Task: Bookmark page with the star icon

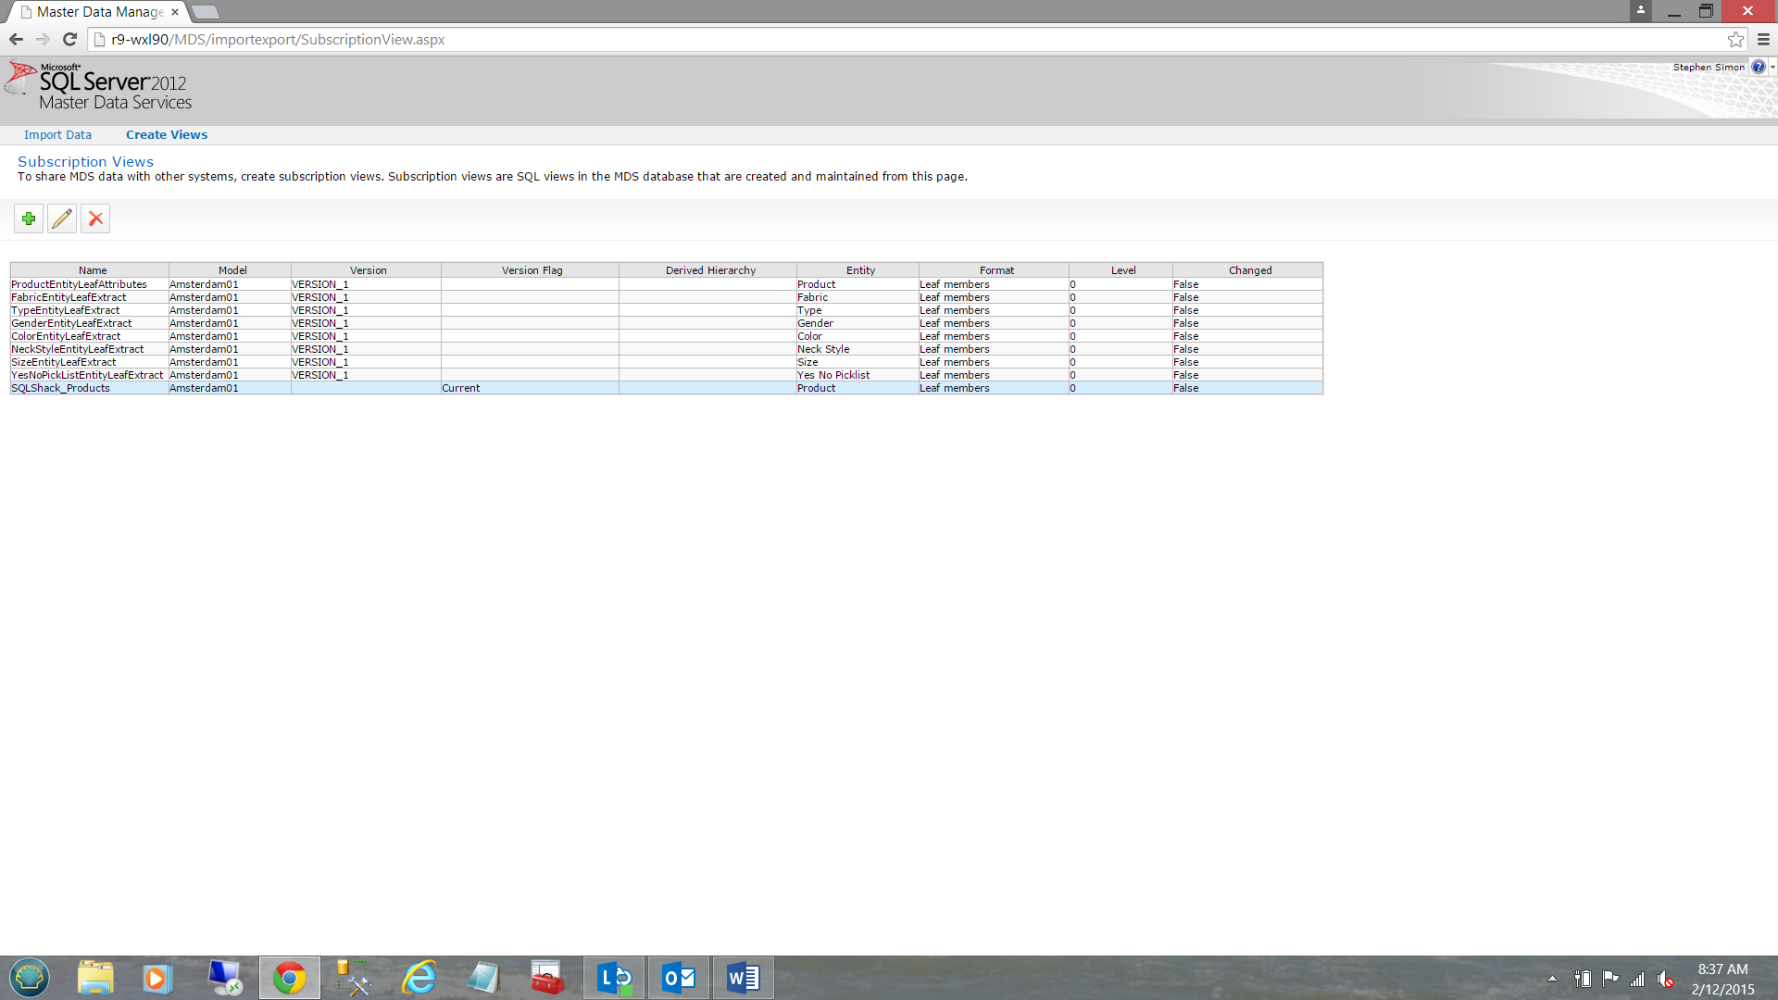Action: point(1735,40)
